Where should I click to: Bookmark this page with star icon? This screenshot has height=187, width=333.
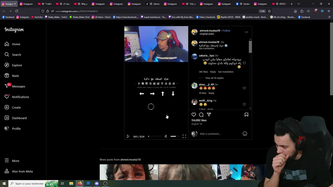(269, 11)
